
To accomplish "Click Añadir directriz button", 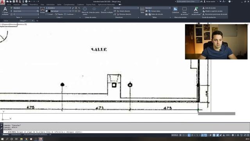I will click(123, 11).
